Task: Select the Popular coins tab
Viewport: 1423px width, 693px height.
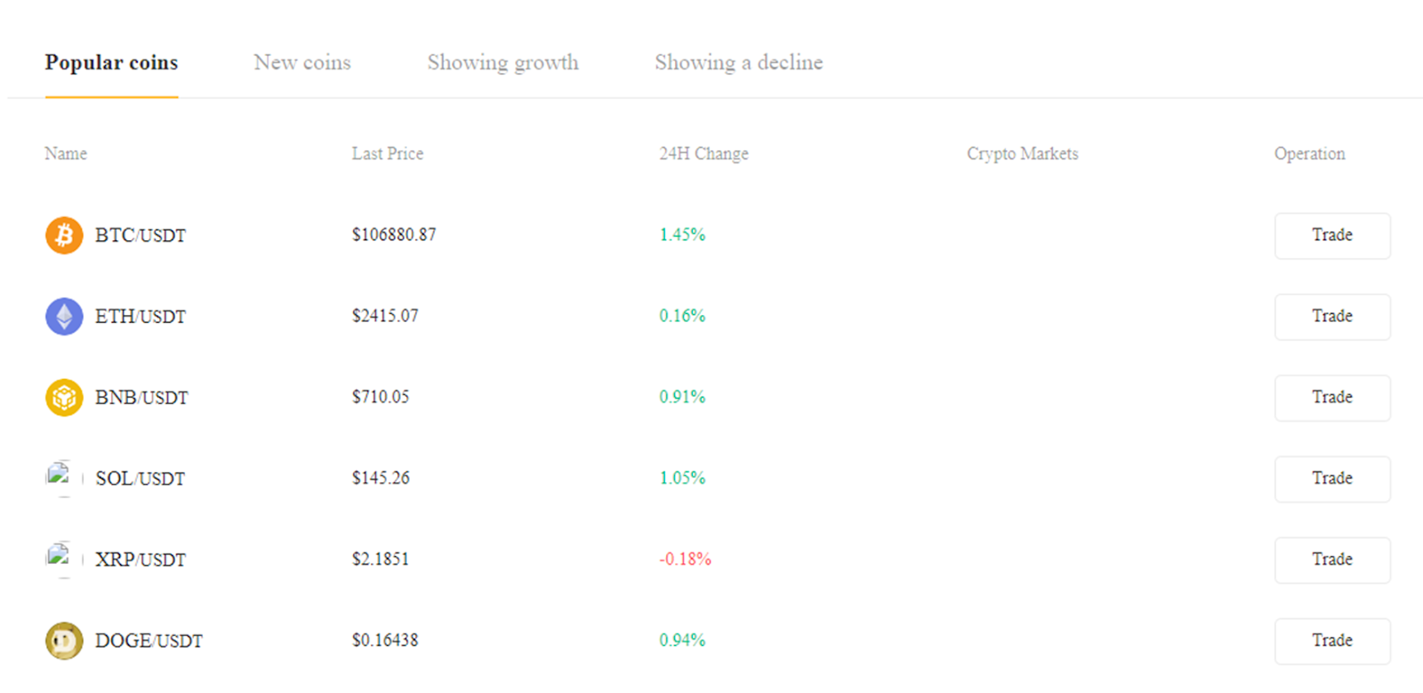Action: point(111,62)
